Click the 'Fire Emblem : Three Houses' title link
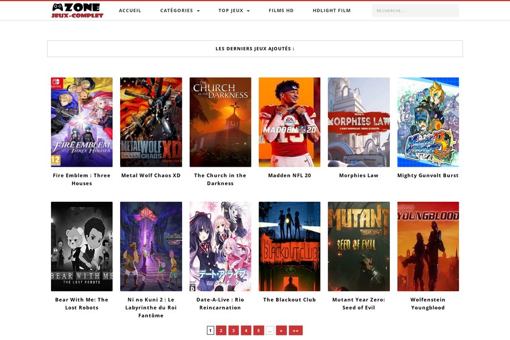Image resolution: width=510 pixels, height=340 pixels. tap(82, 179)
